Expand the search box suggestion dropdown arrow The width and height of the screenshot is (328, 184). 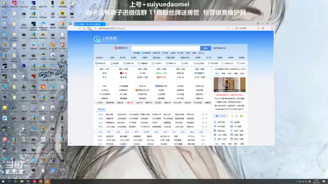click(198, 48)
